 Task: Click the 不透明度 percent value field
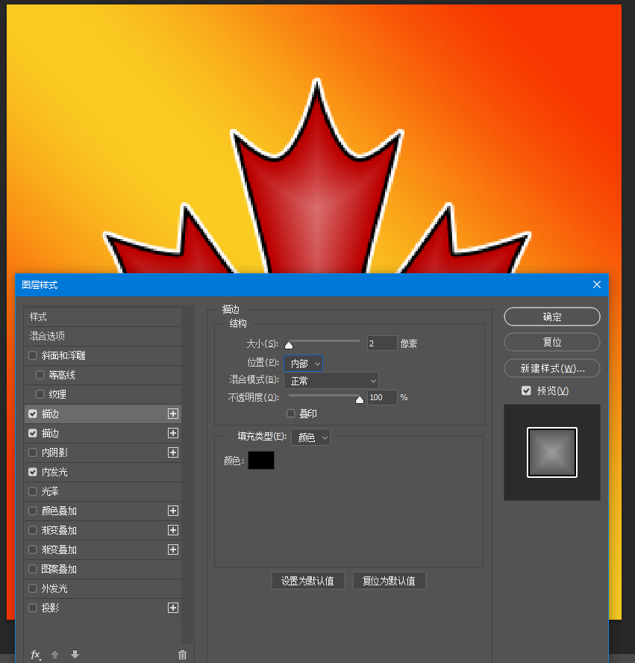coord(382,397)
